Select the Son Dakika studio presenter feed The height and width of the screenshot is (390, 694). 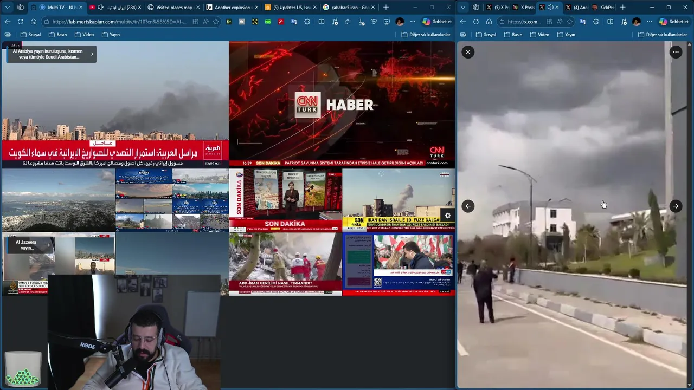[285, 200]
